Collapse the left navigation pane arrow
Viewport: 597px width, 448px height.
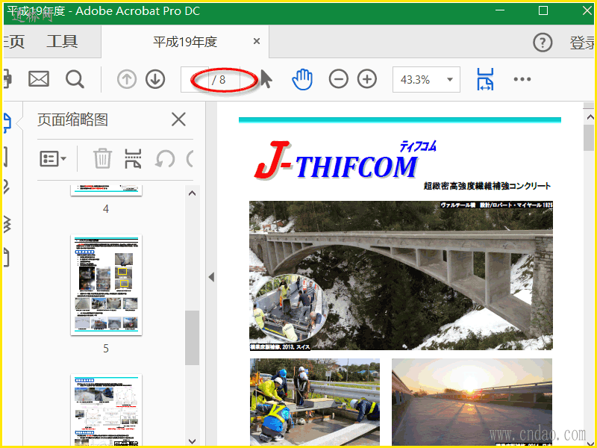click(211, 277)
